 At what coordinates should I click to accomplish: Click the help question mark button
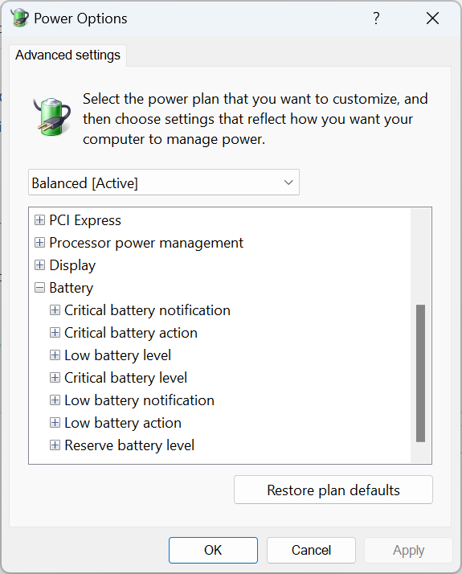(376, 18)
